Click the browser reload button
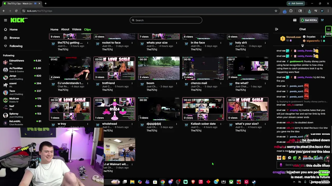Image resolution: width=332 pixels, height=186 pixels. pos(16,11)
